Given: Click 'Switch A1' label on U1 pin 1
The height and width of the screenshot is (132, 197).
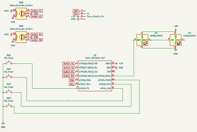Looking at the screenshot, I should pos(69,63).
